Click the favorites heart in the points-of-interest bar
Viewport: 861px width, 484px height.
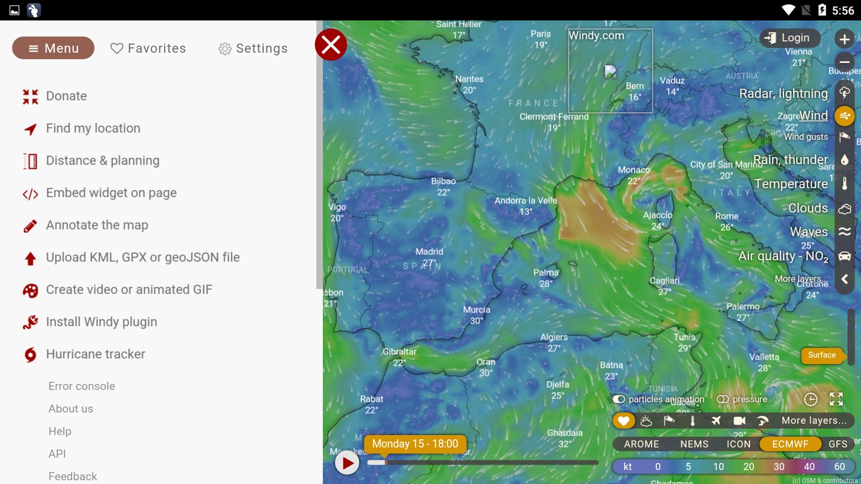(x=623, y=420)
